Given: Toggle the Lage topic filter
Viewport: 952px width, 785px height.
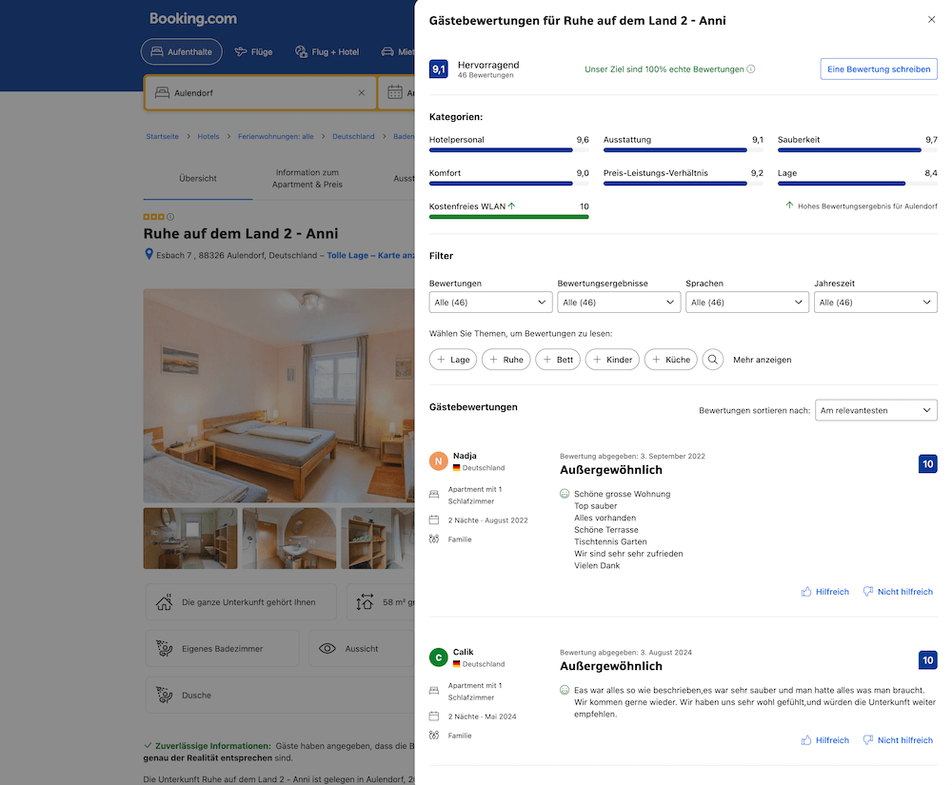Looking at the screenshot, I should coord(453,360).
